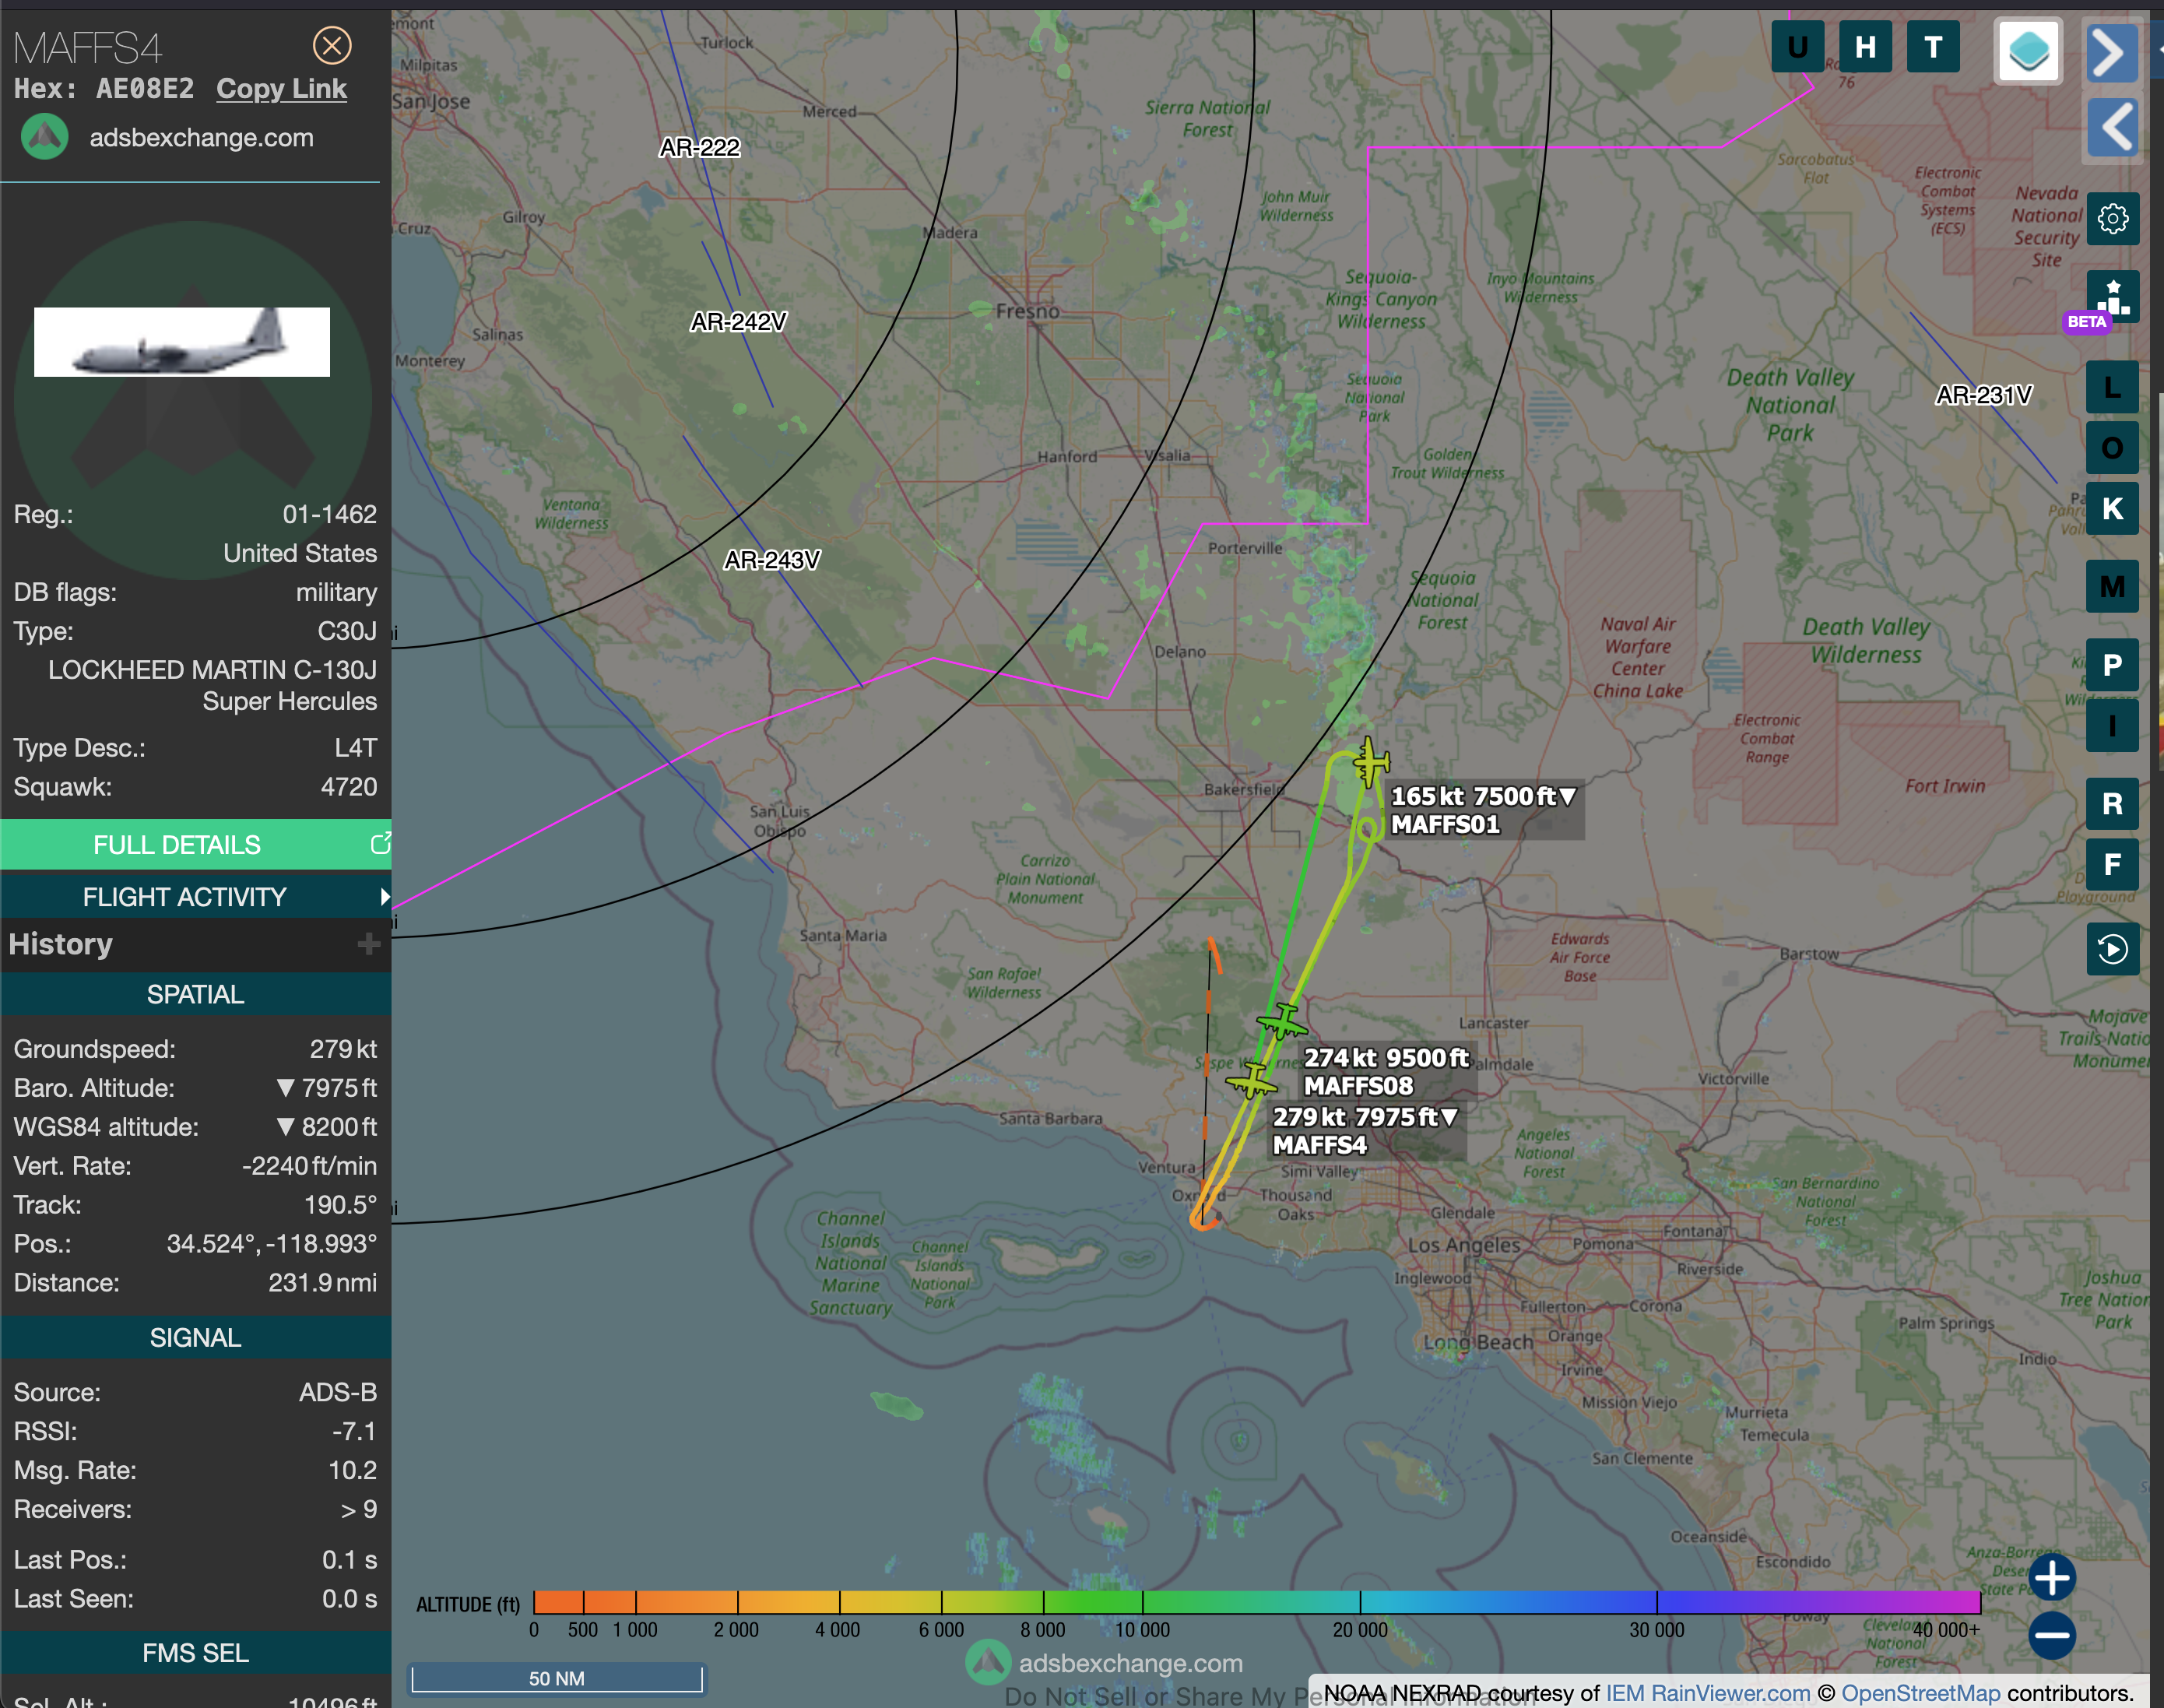Select the SIGNAL section header
This screenshot has width=2164, height=1708.
point(196,1338)
